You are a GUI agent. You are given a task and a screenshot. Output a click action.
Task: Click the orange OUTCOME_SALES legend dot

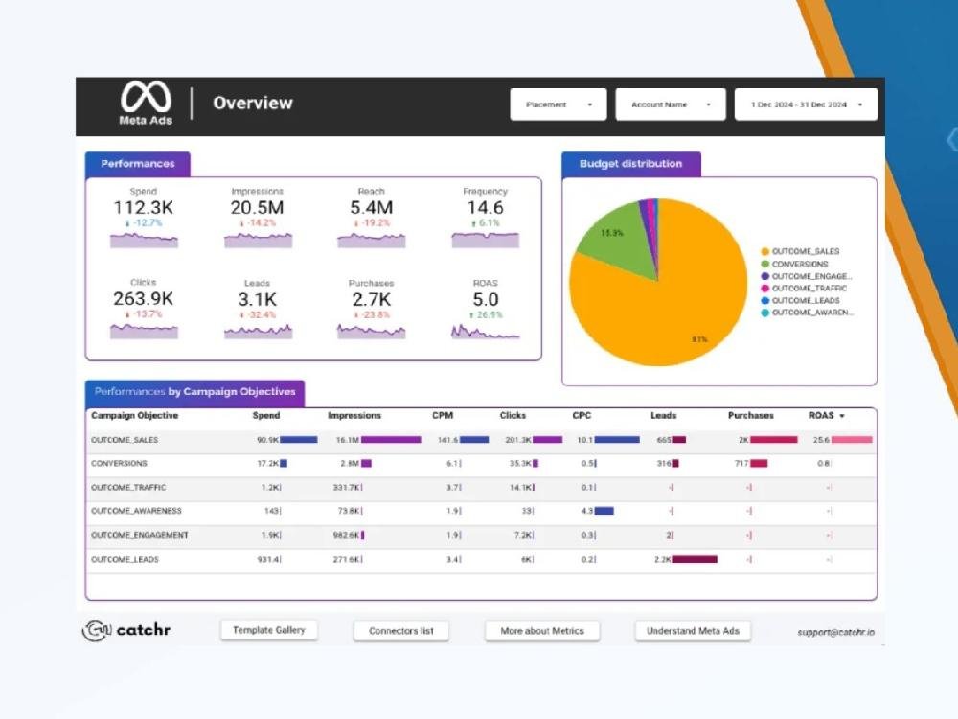click(x=764, y=251)
